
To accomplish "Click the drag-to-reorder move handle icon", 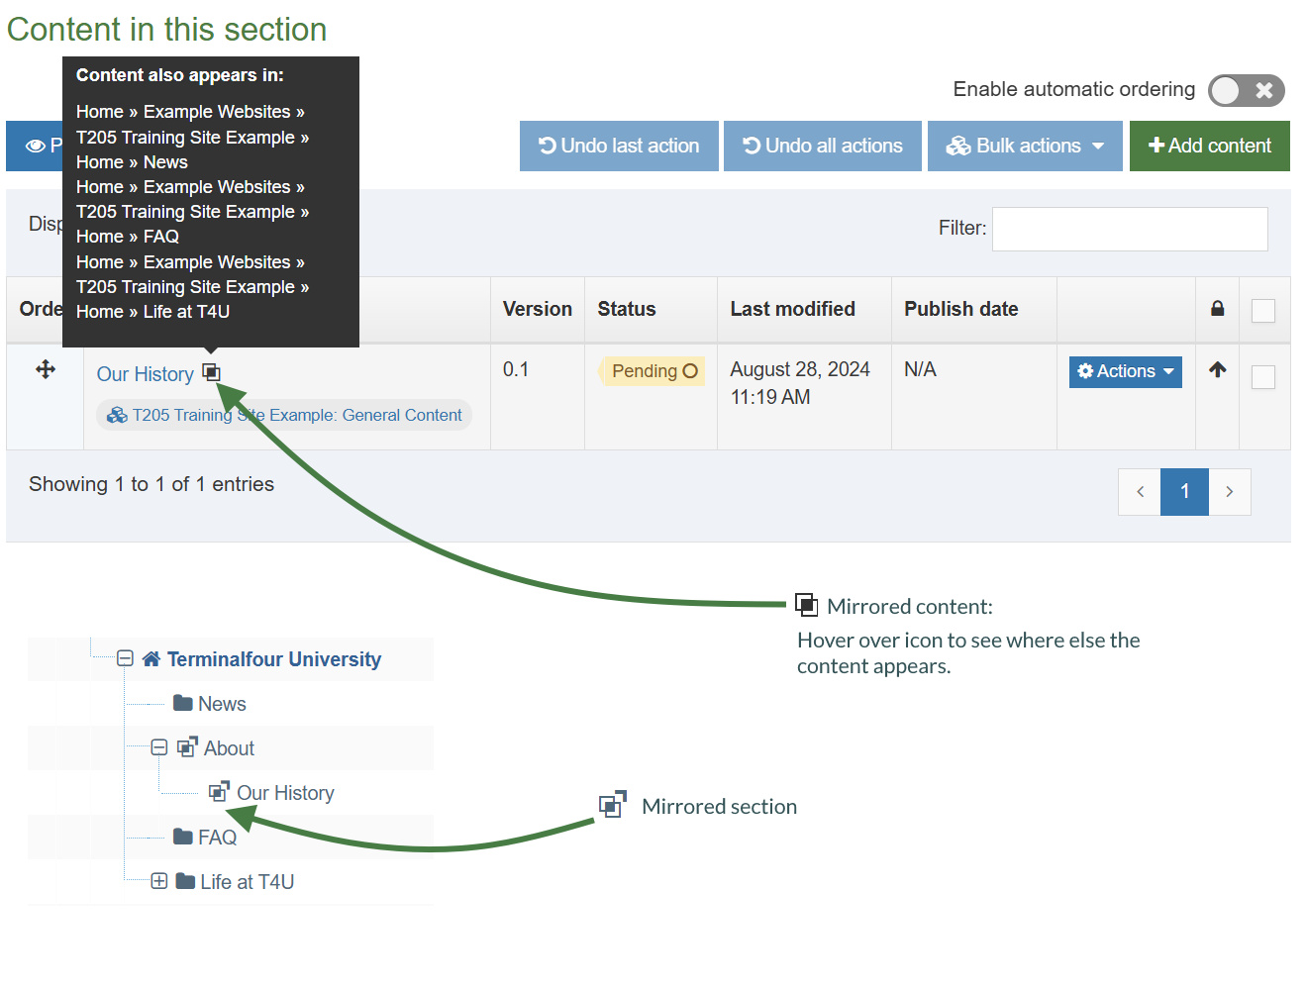I will [46, 370].
